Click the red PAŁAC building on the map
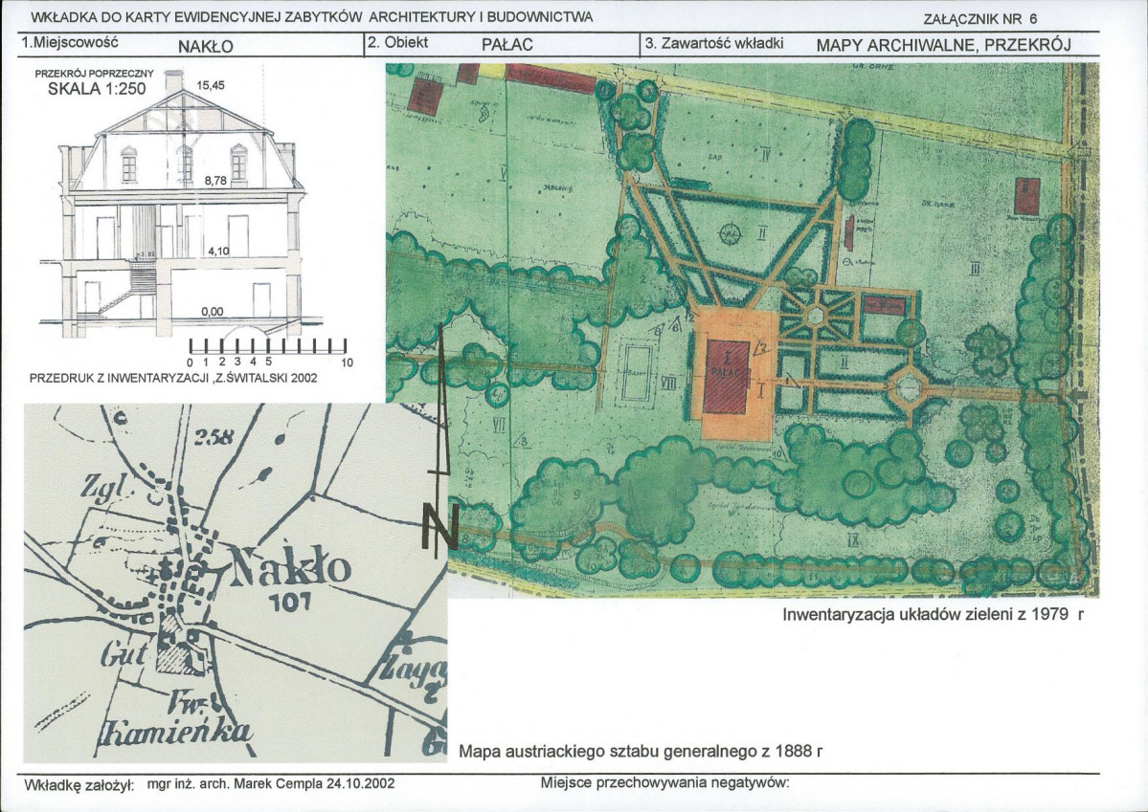Viewport: 1148px width, 812px height. 727,378
